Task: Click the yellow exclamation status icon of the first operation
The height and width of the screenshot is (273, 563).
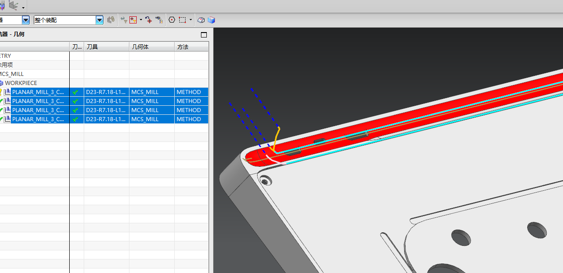Action: coord(1,92)
